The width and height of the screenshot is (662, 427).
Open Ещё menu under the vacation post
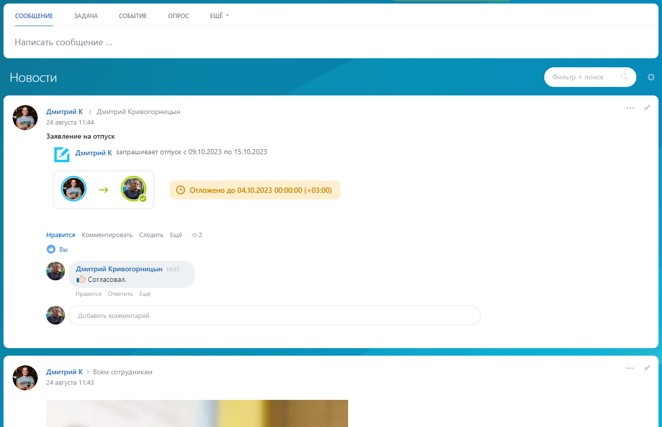tap(176, 235)
